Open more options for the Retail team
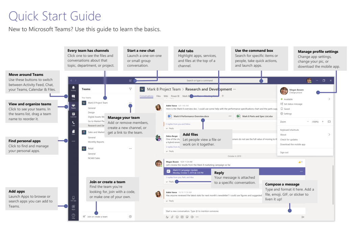Image resolution: width=355 pixels, height=241 pixels. point(130,149)
